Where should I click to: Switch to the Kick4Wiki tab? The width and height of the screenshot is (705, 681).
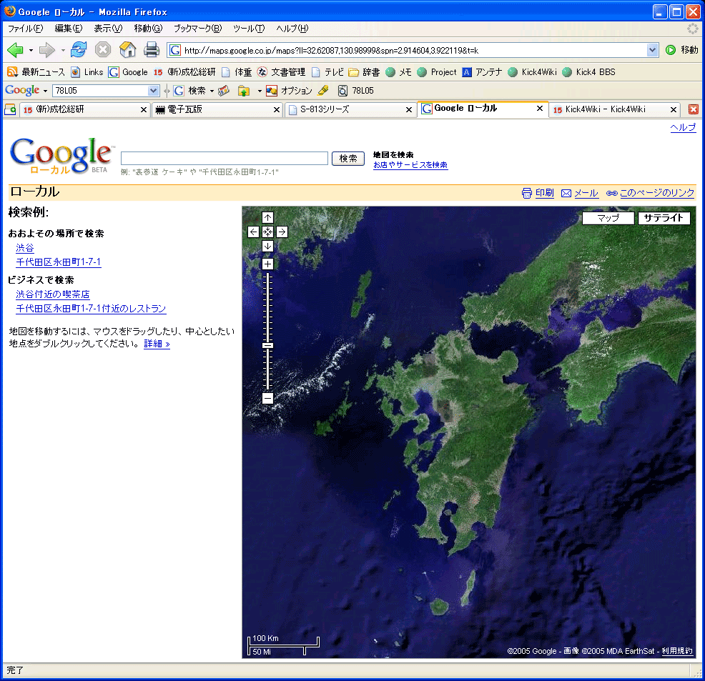605,109
